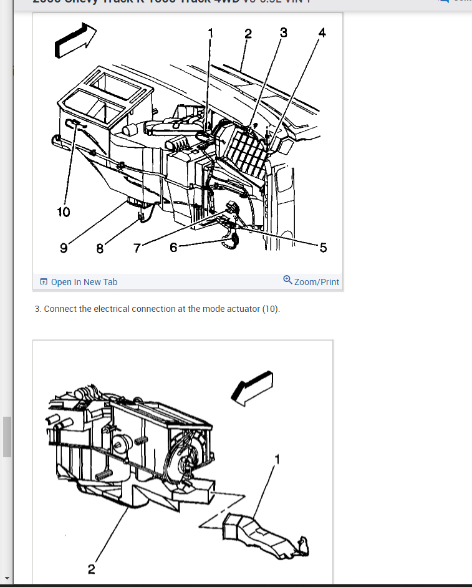Click step 3 mode actuator instruction text
Image resolution: width=472 pixels, height=587 pixels.
coord(157,309)
